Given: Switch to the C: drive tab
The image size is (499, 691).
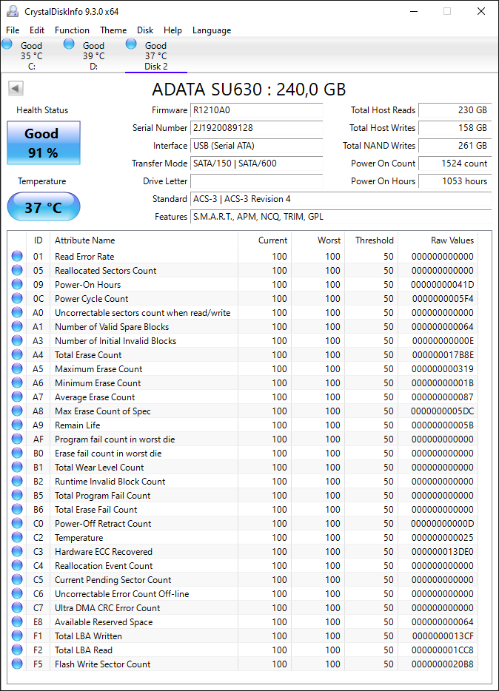Looking at the screenshot, I should (31, 55).
